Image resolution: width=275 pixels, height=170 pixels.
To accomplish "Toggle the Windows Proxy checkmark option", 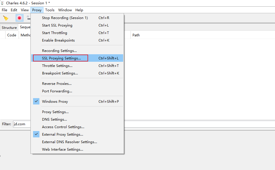I will pyautogui.click(x=55, y=102).
